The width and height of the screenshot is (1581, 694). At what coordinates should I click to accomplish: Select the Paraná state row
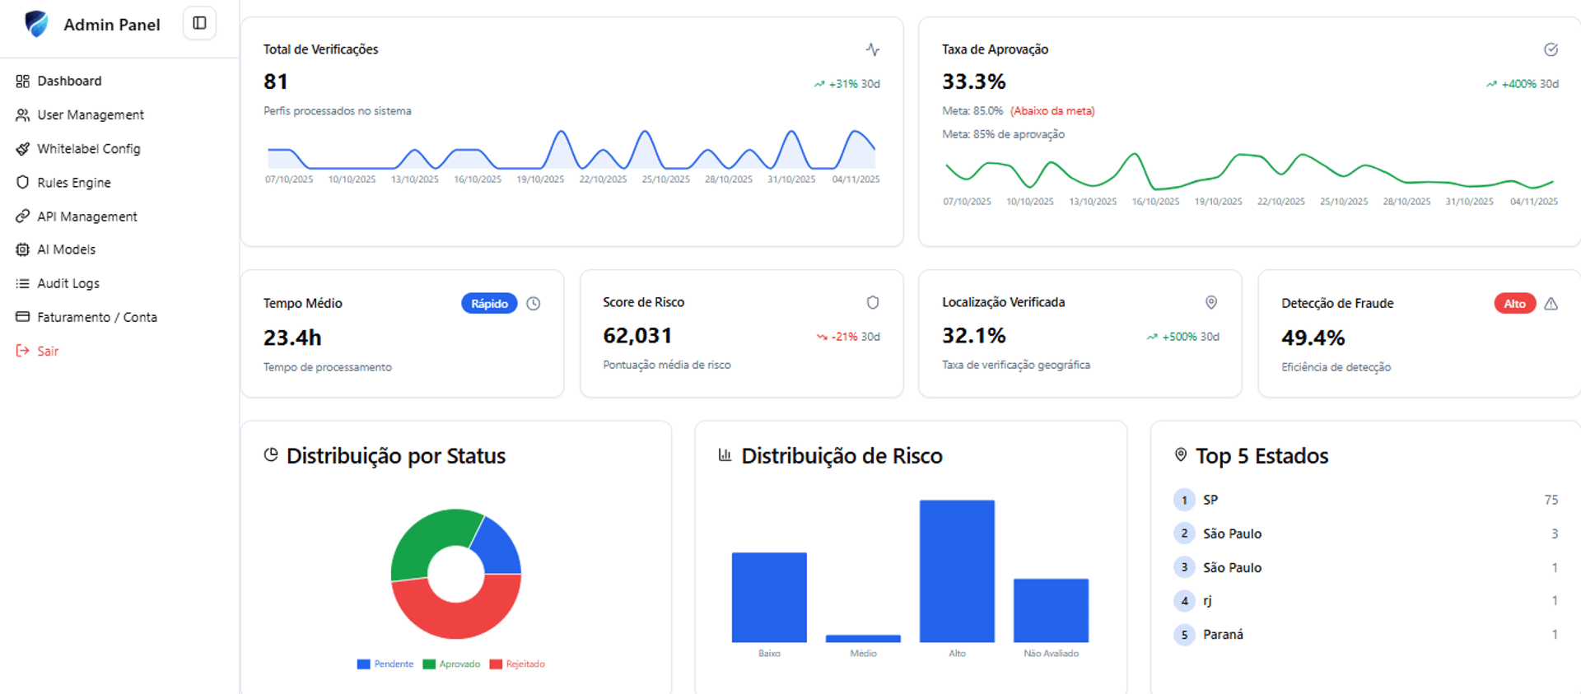(x=1366, y=635)
